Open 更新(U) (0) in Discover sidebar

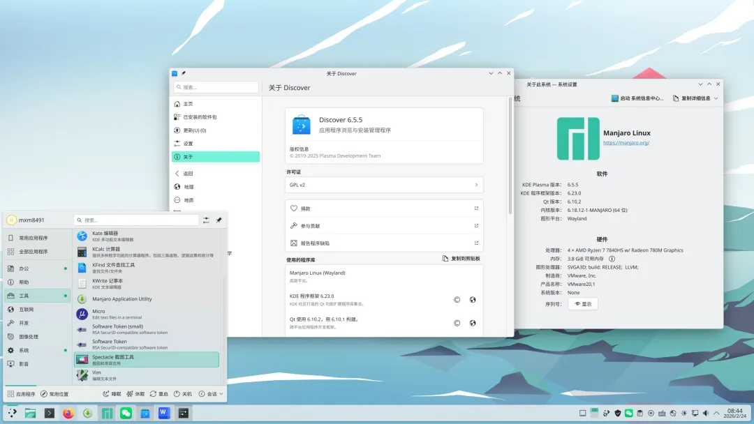click(x=216, y=130)
